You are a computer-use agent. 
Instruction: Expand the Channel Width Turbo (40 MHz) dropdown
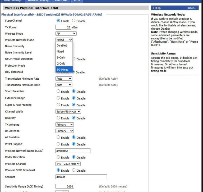click(x=68, y=112)
